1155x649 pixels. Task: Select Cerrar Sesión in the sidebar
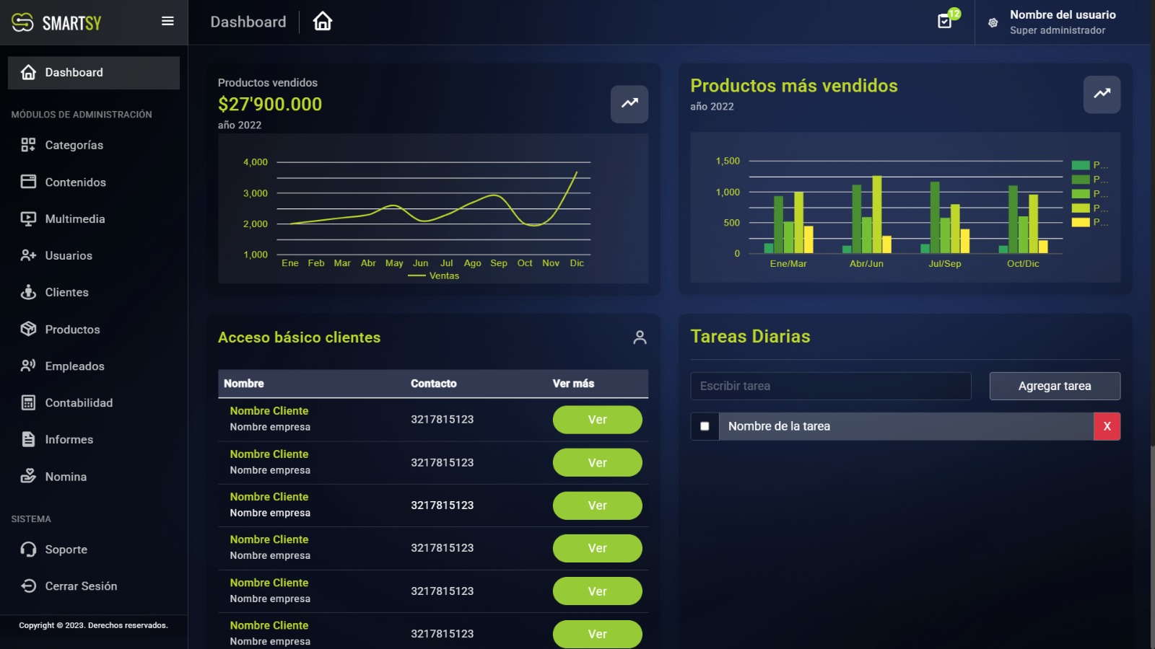[81, 586]
